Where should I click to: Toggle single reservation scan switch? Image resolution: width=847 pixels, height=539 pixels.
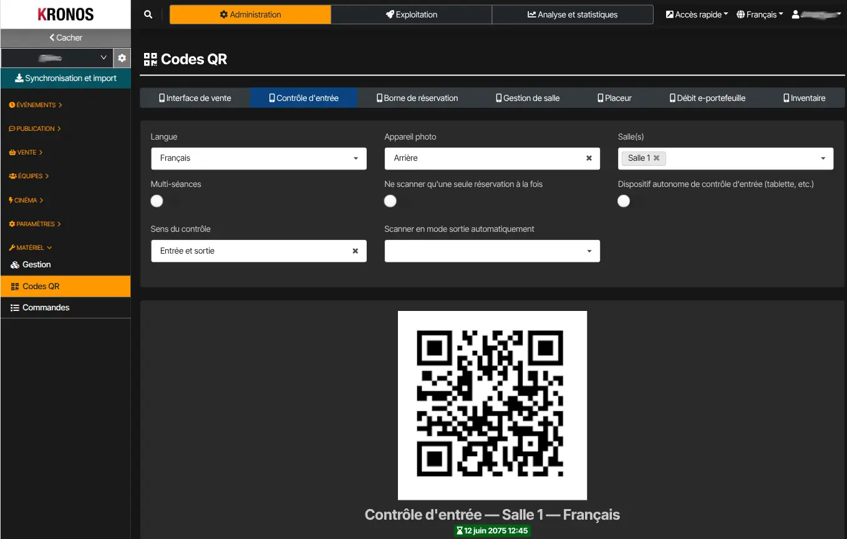(390, 201)
